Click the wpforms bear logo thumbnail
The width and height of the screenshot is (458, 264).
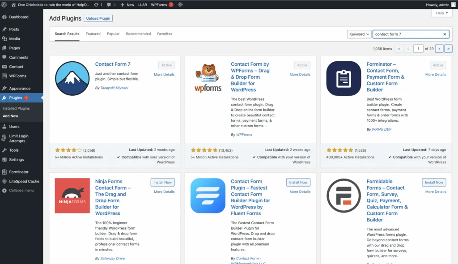pos(208,78)
